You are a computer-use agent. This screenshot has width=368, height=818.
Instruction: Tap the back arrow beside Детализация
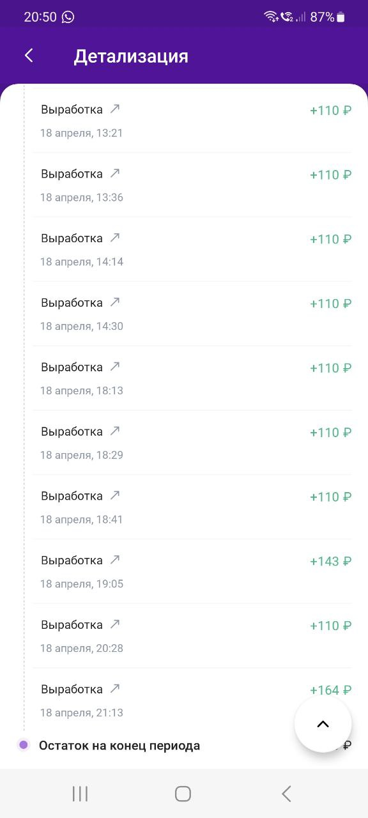tap(29, 56)
